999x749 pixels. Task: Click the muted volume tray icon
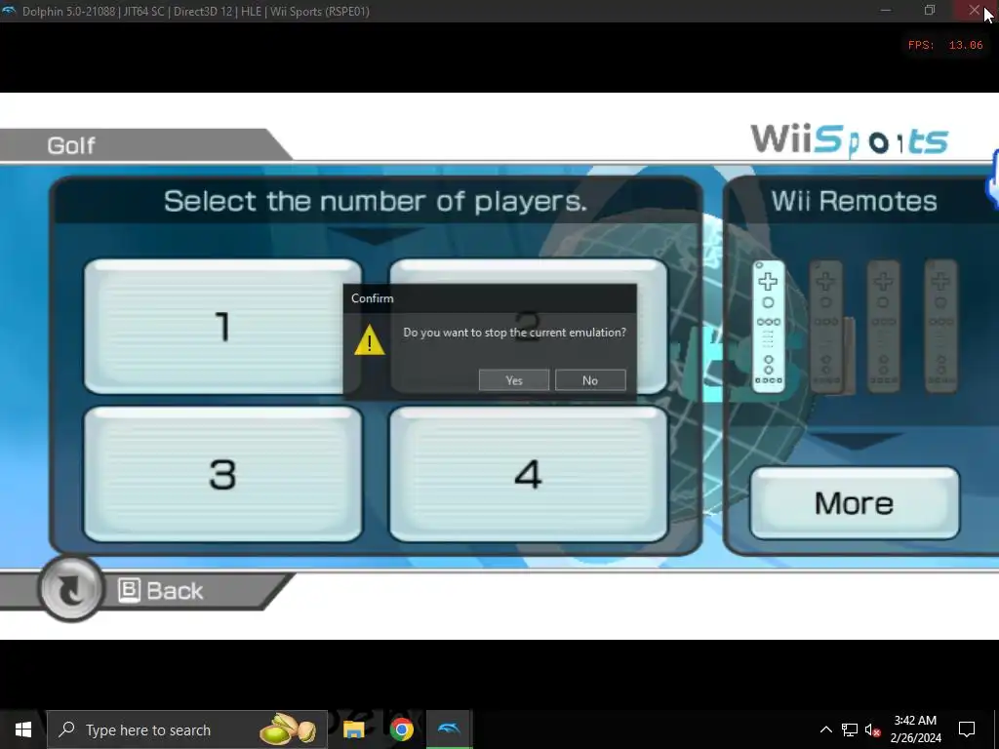872,729
